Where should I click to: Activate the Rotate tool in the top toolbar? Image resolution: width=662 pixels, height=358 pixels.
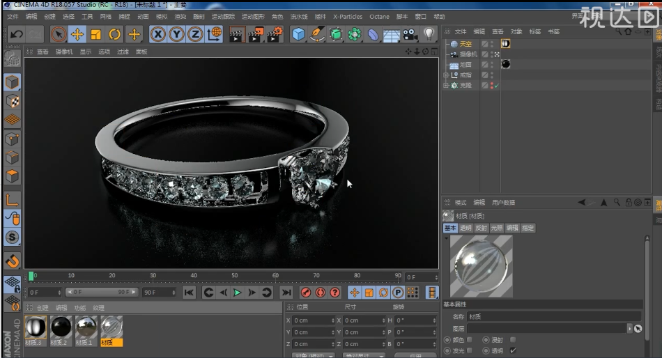coord(114,34)
